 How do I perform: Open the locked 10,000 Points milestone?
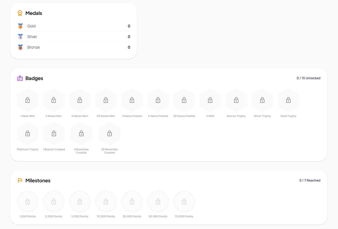click(x=106, y=202)
